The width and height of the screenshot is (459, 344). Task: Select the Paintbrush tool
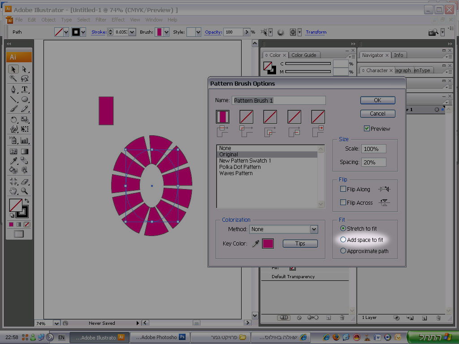13,109
